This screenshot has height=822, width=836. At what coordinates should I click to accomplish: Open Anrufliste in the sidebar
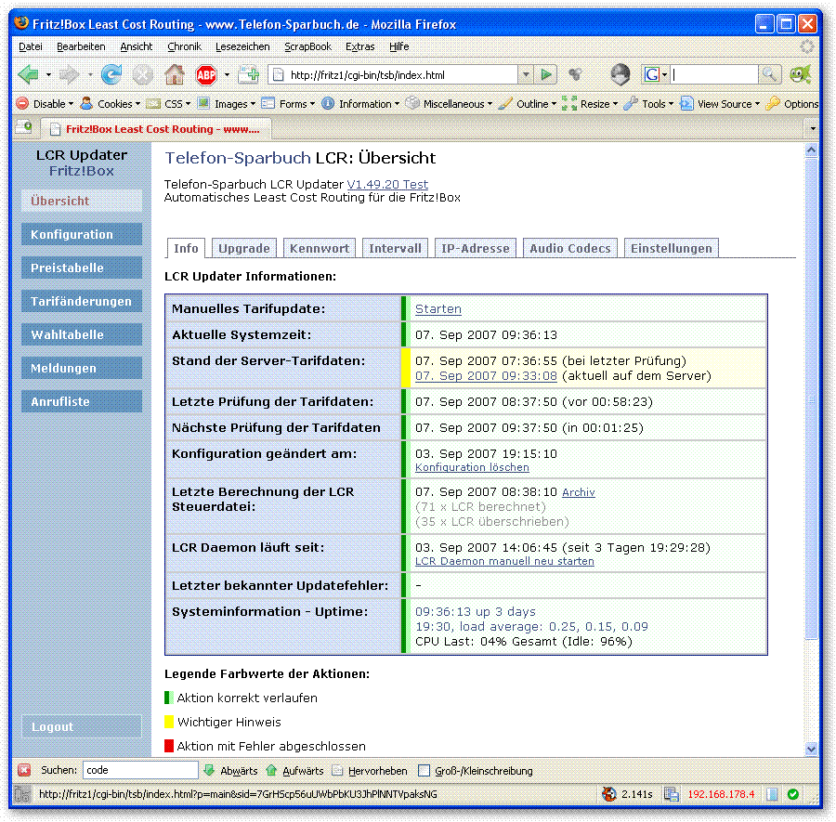(x=82, y=401)
